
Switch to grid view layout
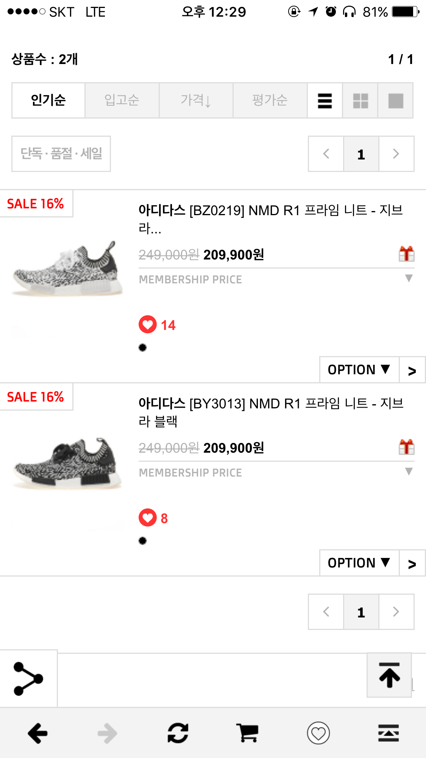tap(360, 101)
